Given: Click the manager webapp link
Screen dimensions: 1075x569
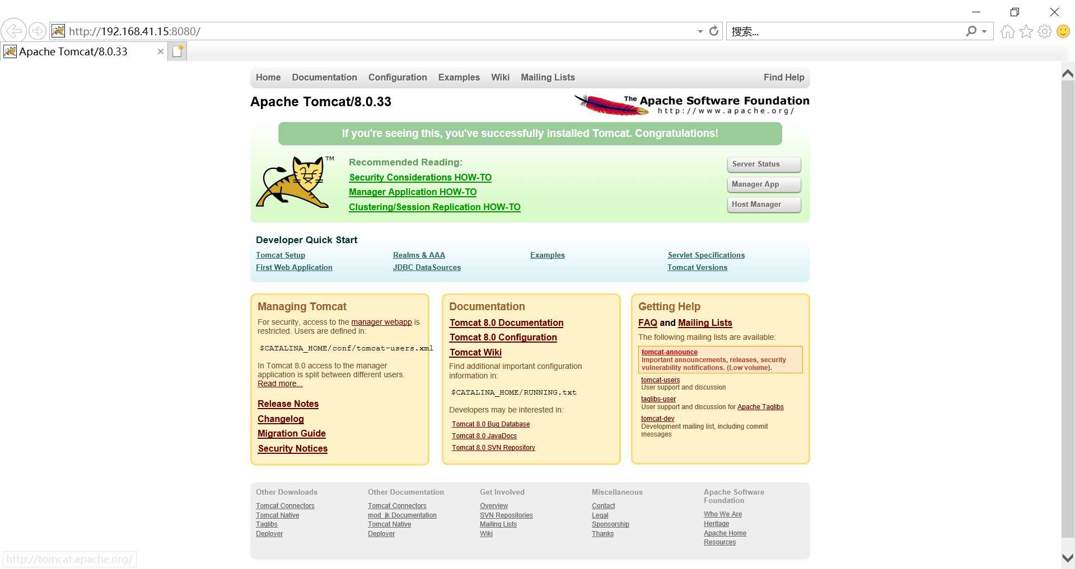Looking at the screenshot, I should click(x=381, y=322).
